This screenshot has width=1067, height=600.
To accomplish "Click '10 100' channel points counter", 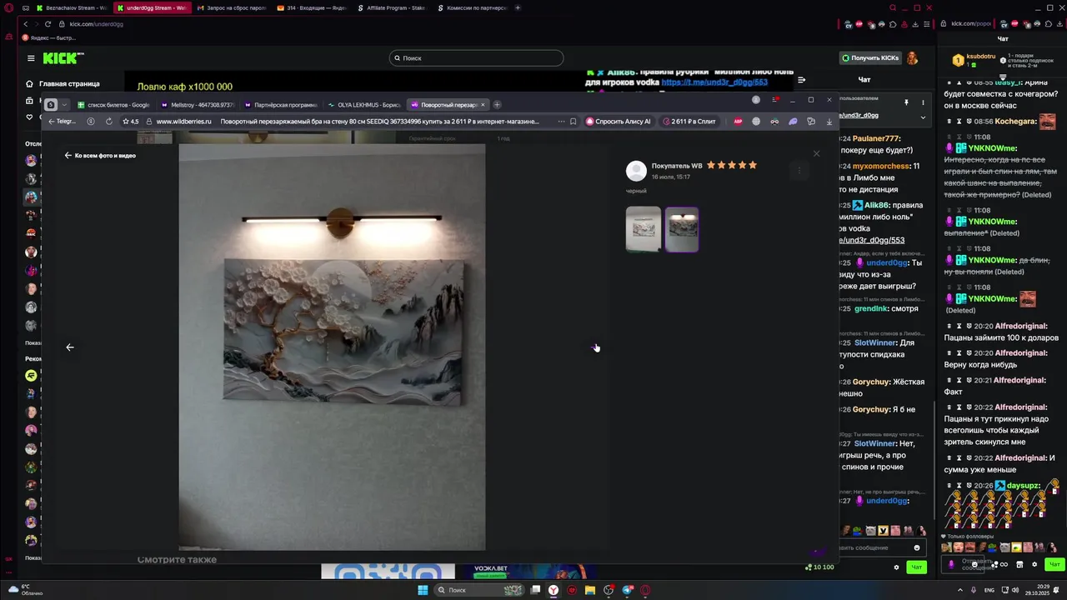I will pyautogui.click(x=819, y=567).
